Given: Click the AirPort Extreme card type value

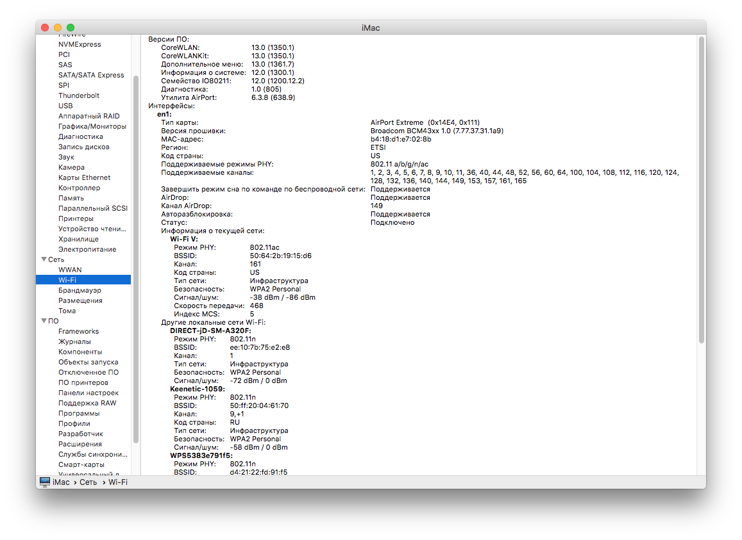Looking at the screenshot, I should (x=425, y=122).
